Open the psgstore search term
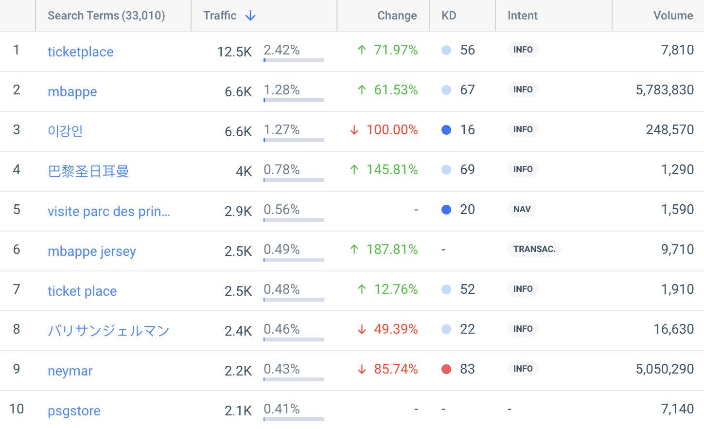This screenshot has height=429, width=704. point(74,411)
